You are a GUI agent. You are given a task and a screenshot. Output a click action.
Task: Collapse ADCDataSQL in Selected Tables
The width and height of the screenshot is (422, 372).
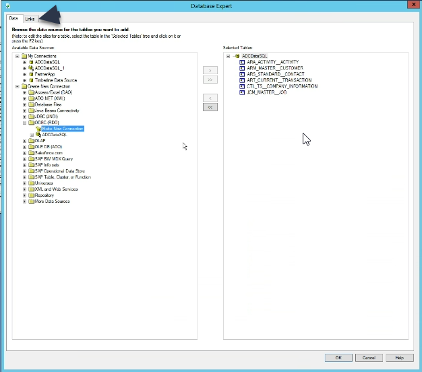pos(229,56)
